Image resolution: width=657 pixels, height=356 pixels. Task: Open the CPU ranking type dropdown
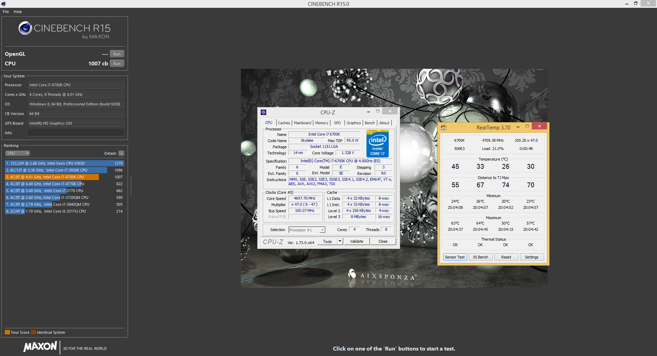click(17, 153)
